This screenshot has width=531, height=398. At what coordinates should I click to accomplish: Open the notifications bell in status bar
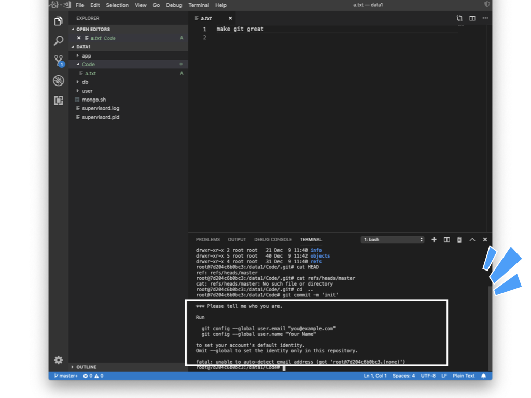pos(484,376)
